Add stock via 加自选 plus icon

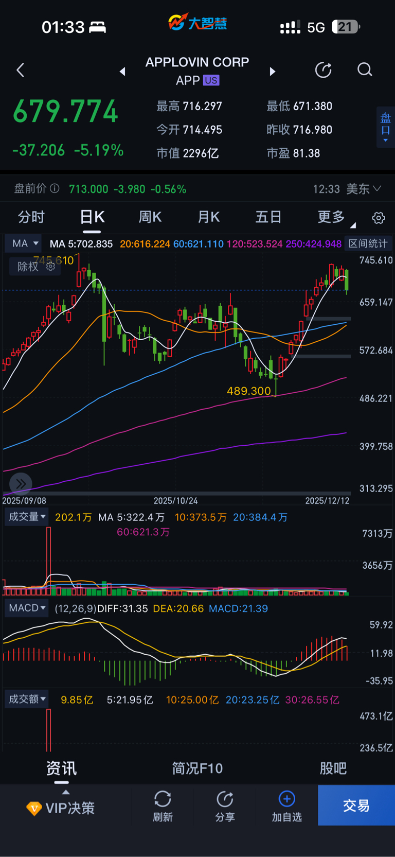(x=286, y=799)
